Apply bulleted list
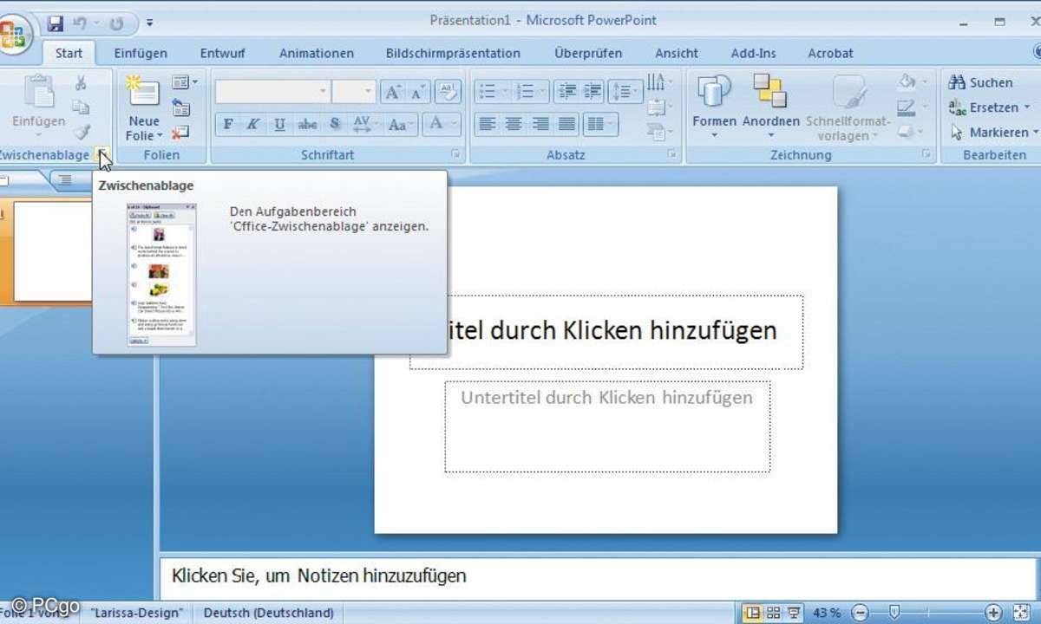 pyautogui.click(x=492, y=92)
